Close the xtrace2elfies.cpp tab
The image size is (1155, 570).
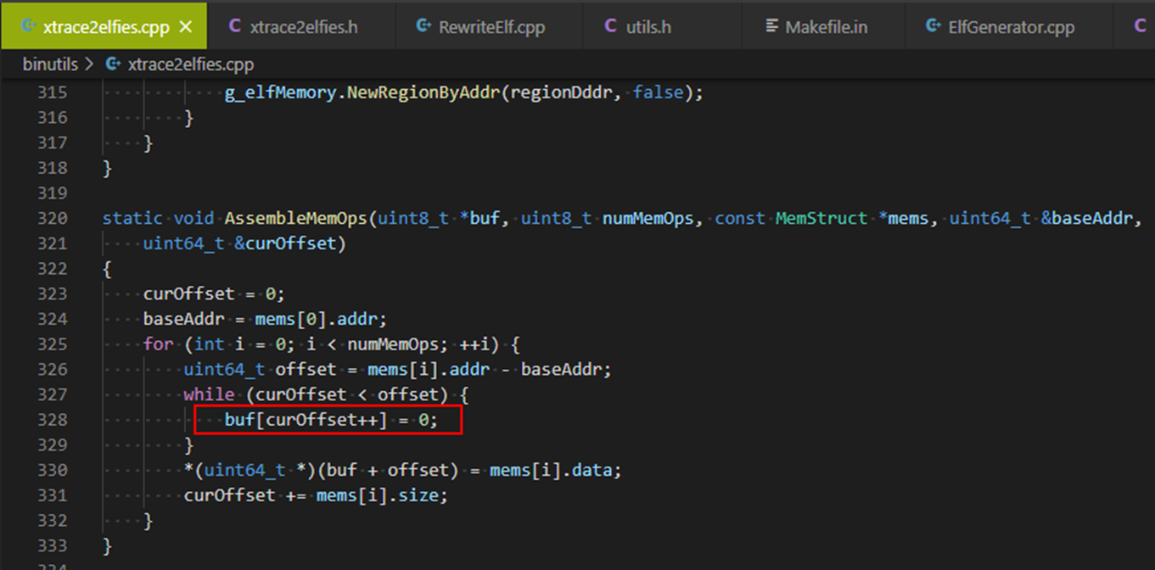(x=187, y=26)
